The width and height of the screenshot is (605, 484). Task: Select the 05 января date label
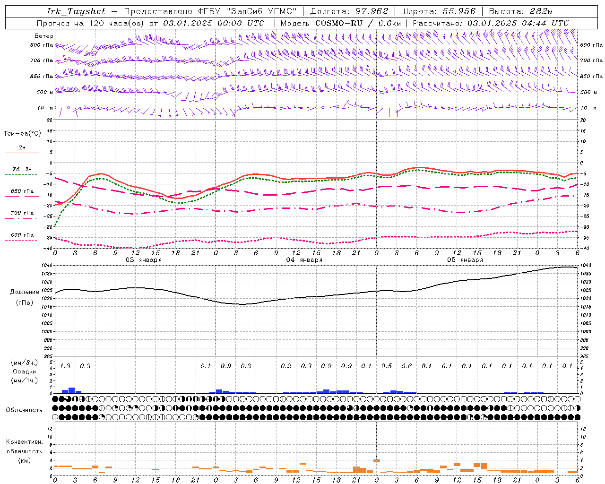click(465, 260)
